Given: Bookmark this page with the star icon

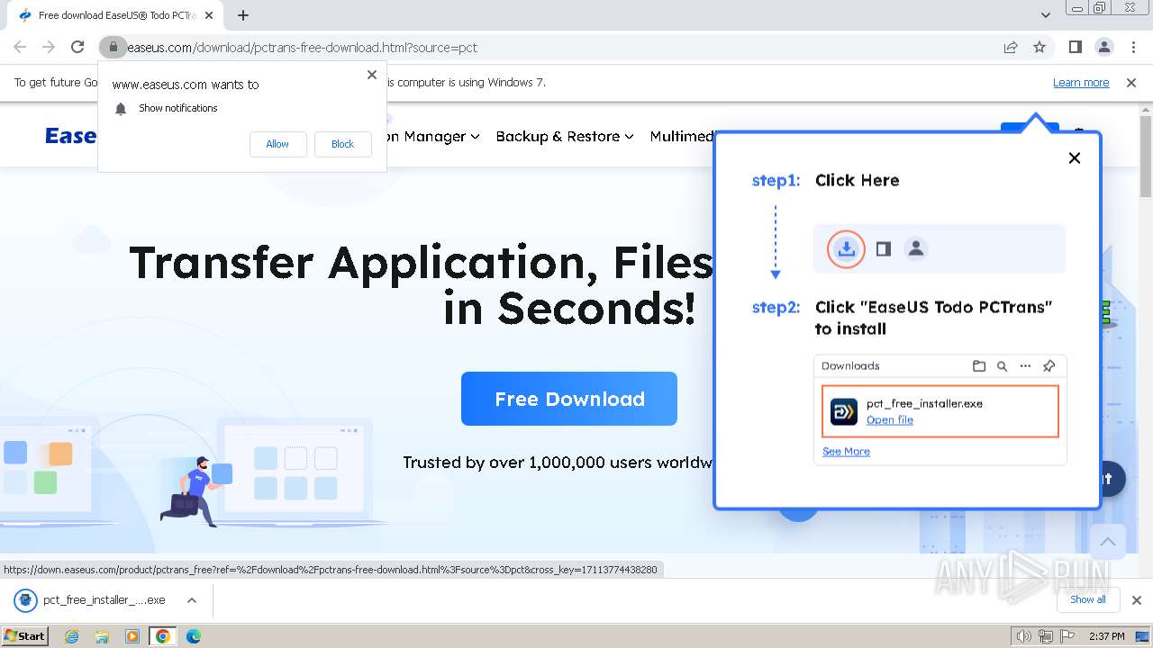Looking at the screenshot, I should [1040, 47].
